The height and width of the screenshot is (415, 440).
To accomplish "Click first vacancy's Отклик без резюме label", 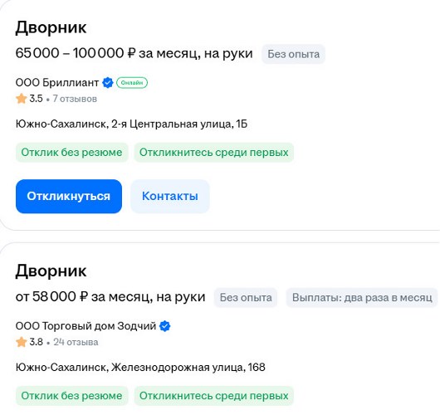I will click(72, 153).
